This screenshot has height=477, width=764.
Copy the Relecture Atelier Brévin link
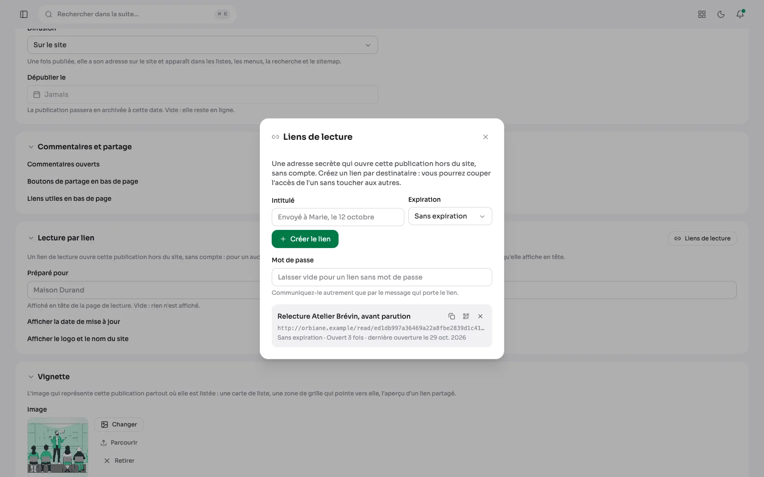coord(452,316)
